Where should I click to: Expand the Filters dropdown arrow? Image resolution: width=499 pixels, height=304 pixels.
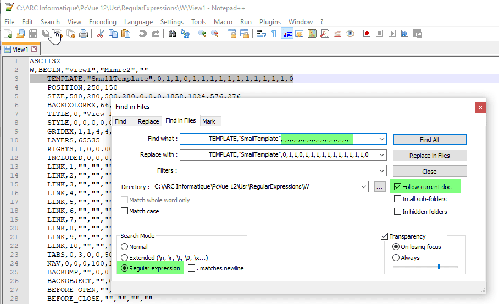tap(381, 171)
